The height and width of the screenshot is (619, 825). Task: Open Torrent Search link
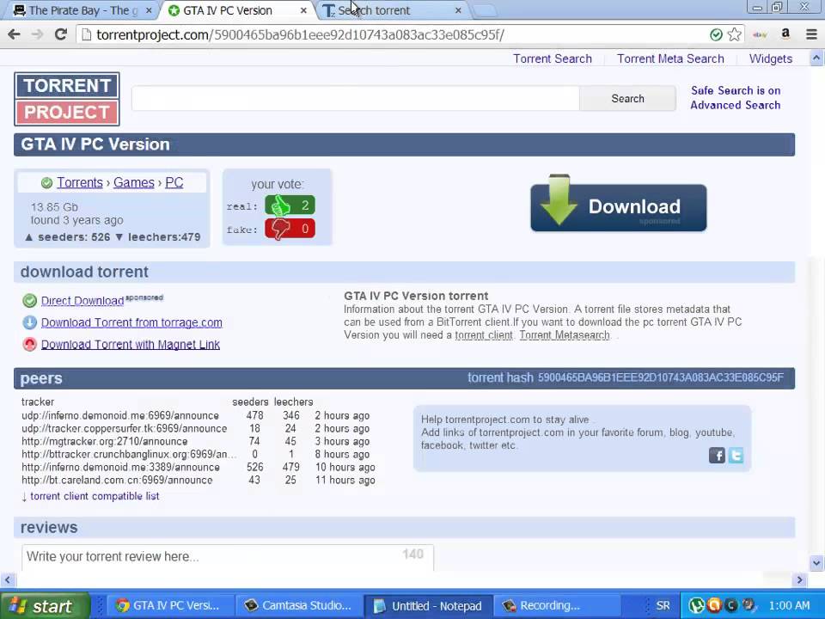[553, 59]
